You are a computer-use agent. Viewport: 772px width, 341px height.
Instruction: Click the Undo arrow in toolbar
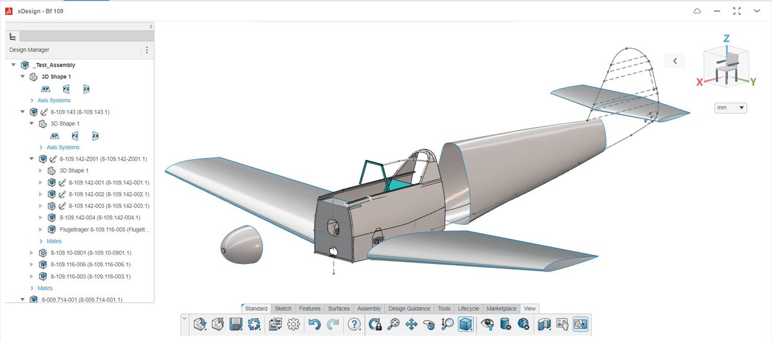point(314,324)
